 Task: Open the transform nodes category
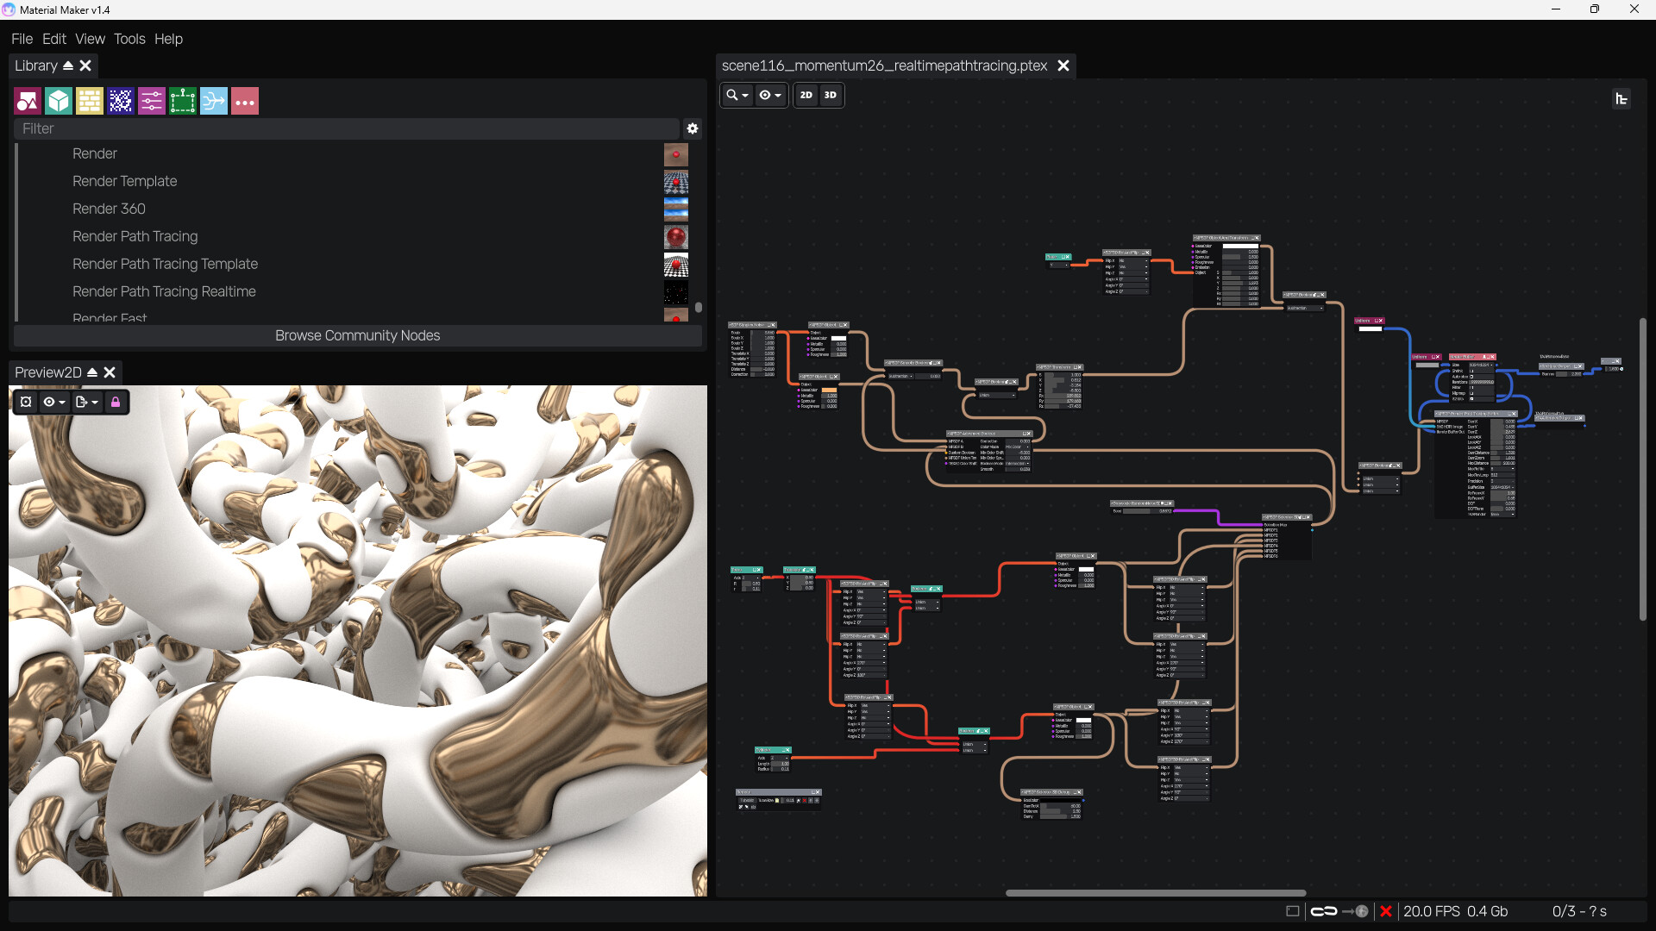click(x=182, y=101)
